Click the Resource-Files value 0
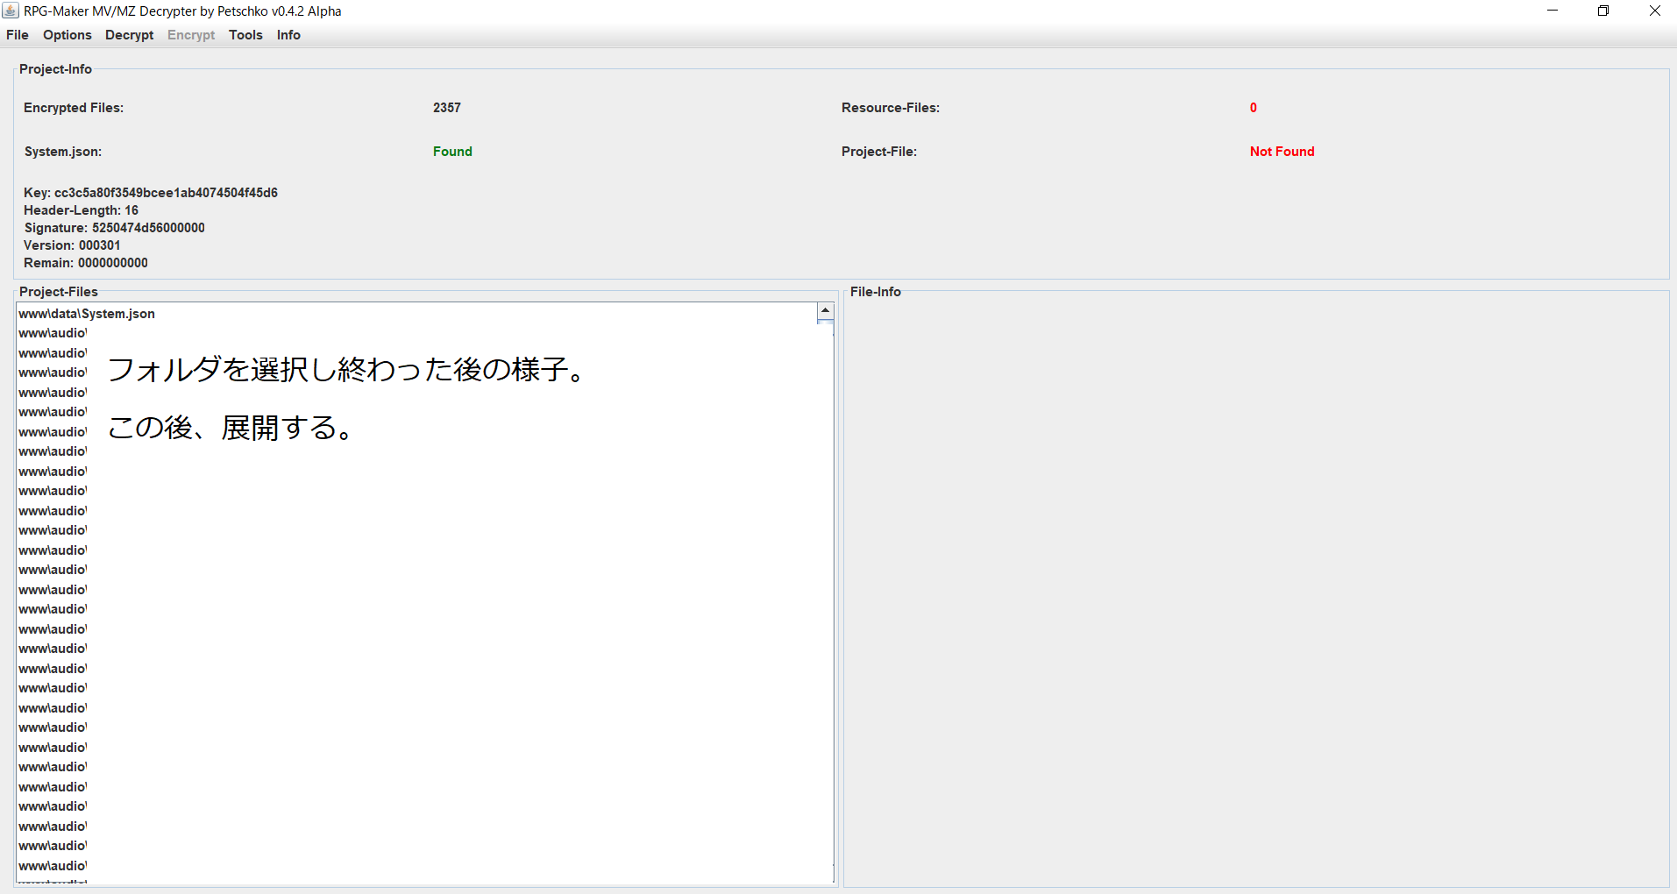 1254,108
